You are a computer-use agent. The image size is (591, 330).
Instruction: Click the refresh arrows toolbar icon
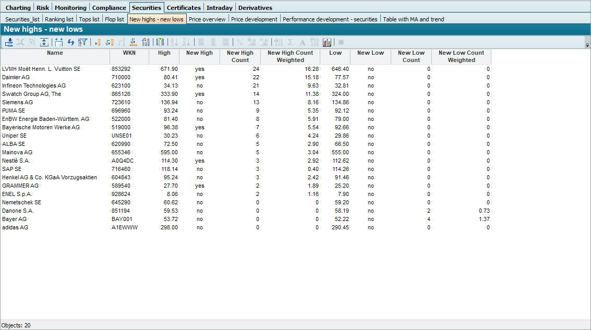coord(71,42)
